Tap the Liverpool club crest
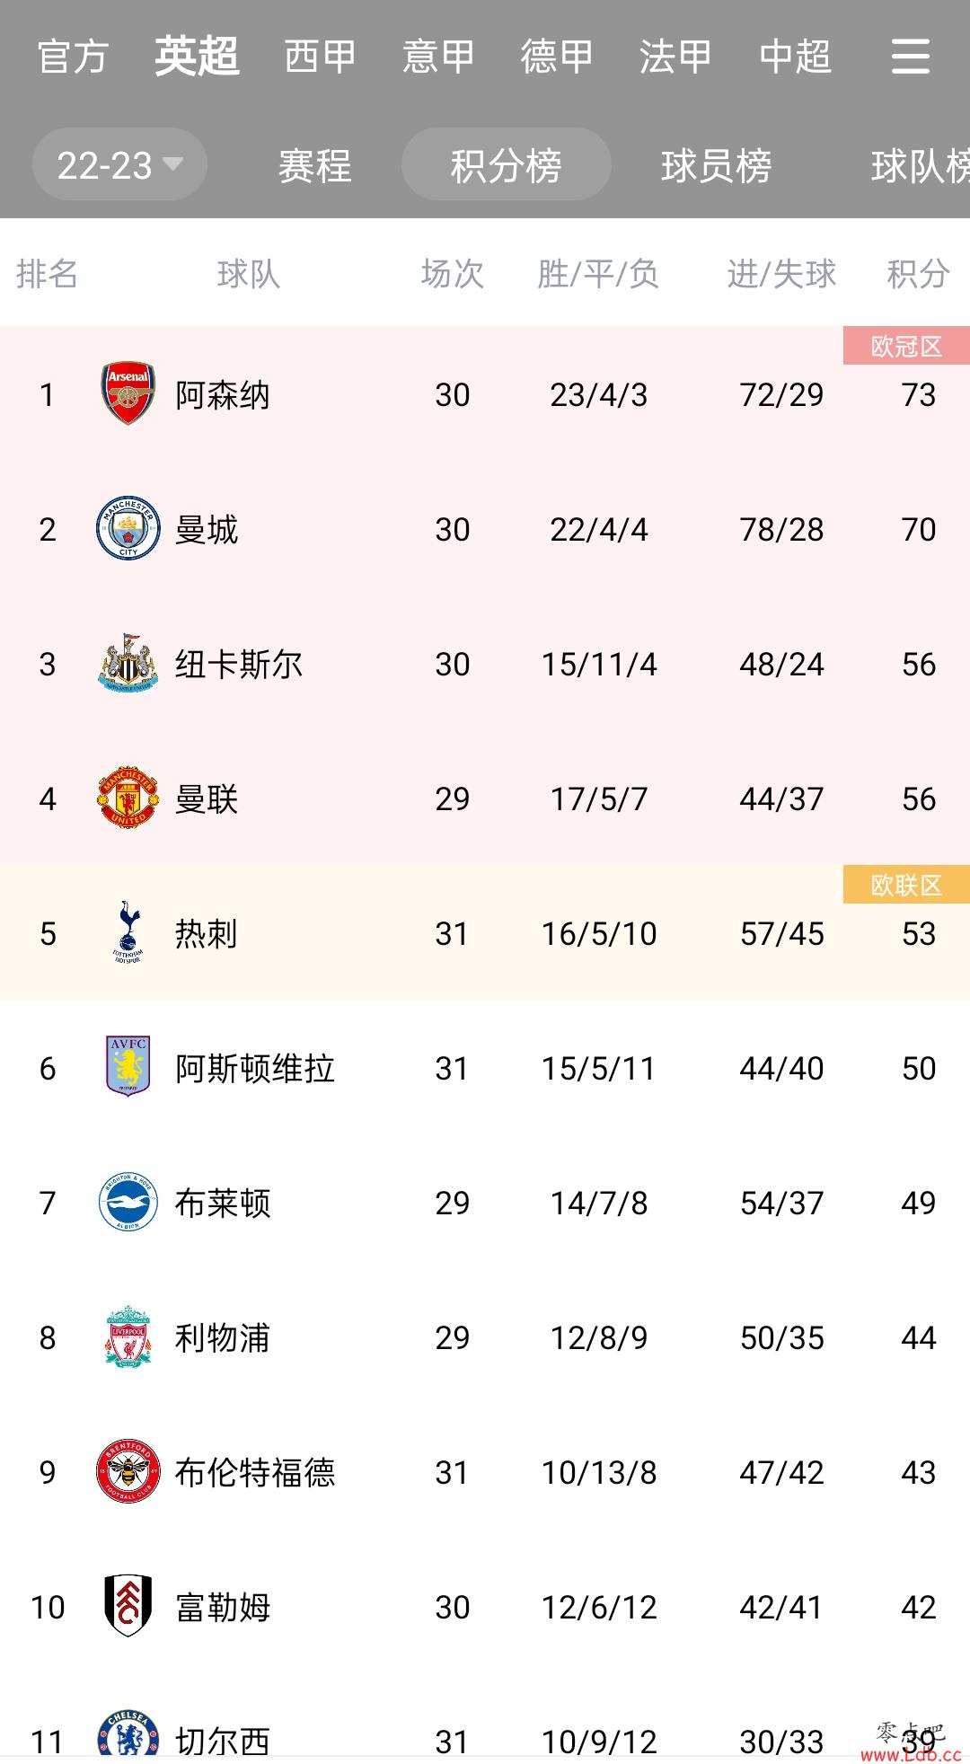 pos(128,1336)
